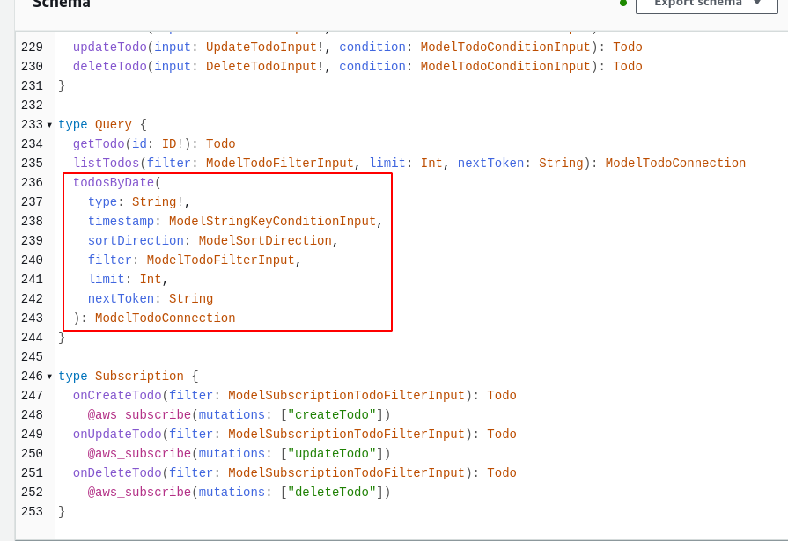Viewport: 788px width, 541px height.
Task: Click line number 236 in the gutter
Action: [x=32, y=183]
